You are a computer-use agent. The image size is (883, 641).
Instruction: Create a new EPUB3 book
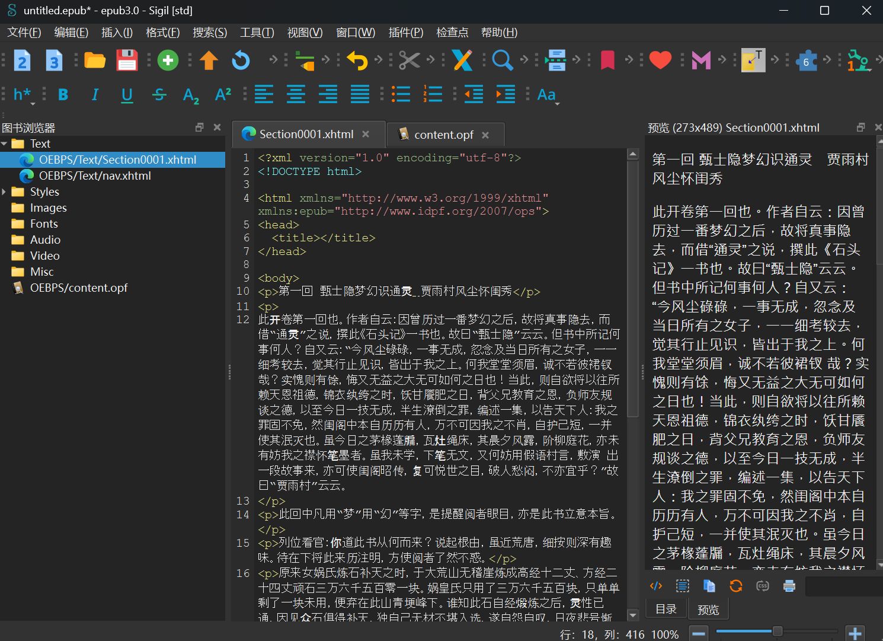coord(54,60)
